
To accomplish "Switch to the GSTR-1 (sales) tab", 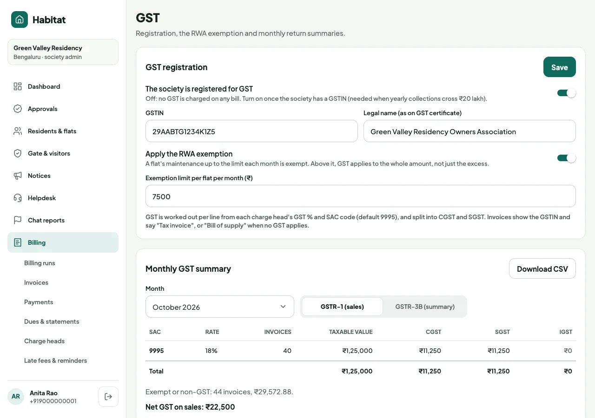I will coord(342,307).
